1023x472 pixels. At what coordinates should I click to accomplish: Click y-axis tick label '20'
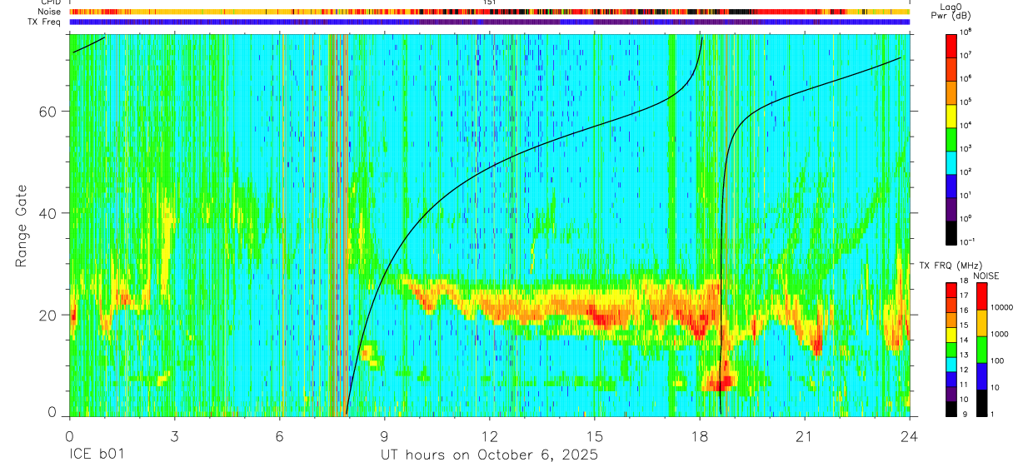pyautogui.click(x=48, y=315)
